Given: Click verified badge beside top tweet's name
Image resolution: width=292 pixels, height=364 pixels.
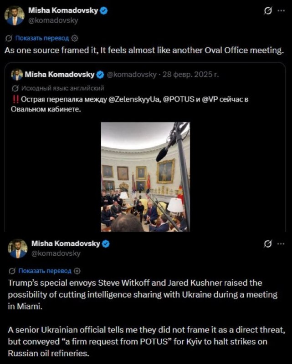Looking at the screenshot, I should [104, 10].
